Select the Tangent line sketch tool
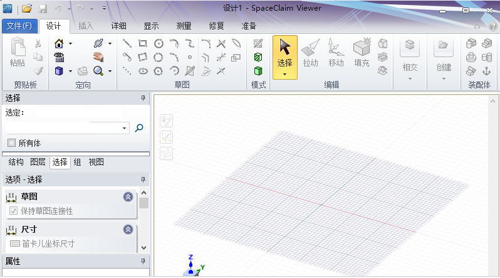This screenshot has height=278, width=500. coord(127,57)
